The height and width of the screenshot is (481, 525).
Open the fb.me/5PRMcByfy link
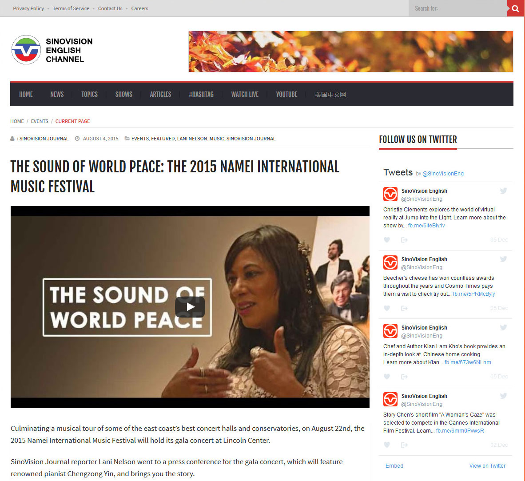474,294
